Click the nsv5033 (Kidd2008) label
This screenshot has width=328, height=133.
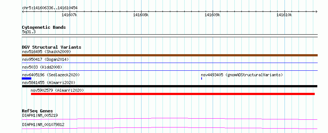point(42,67)
